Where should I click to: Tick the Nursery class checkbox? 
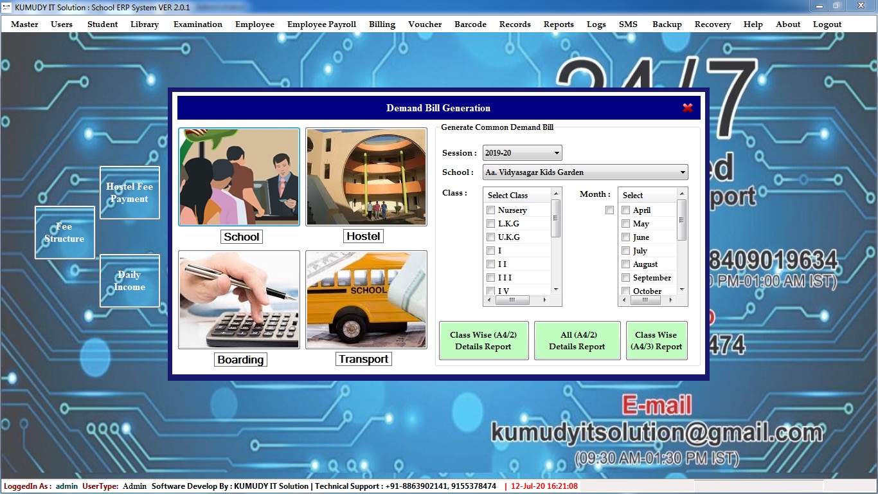pos(491,210)
